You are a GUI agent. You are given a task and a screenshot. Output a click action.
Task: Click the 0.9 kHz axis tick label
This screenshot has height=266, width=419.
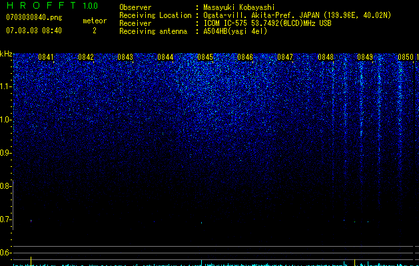5,153
